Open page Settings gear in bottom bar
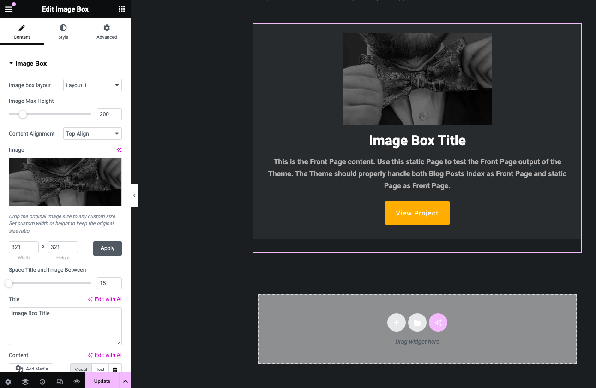Image resolution: width=596 pixels, height=388 pixels. (8, 382)
